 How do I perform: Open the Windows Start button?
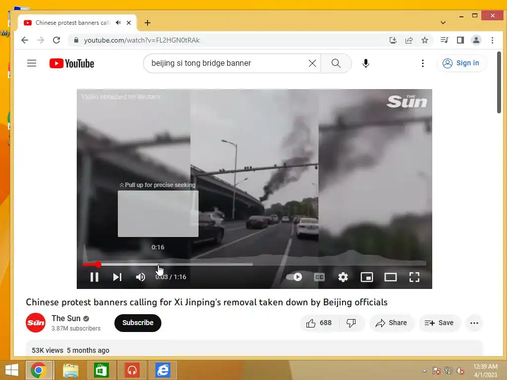(x=12, y=370)
